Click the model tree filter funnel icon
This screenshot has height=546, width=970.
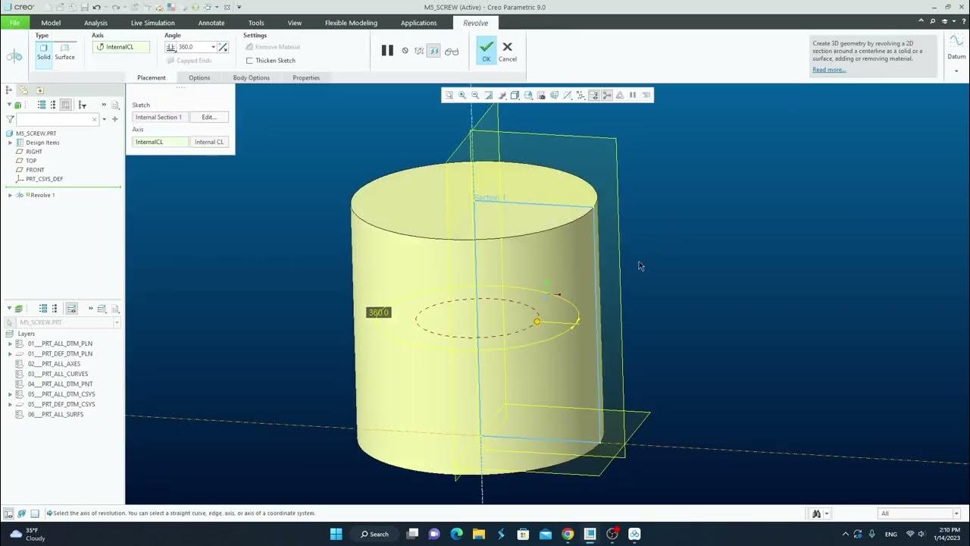pos(10,119)
